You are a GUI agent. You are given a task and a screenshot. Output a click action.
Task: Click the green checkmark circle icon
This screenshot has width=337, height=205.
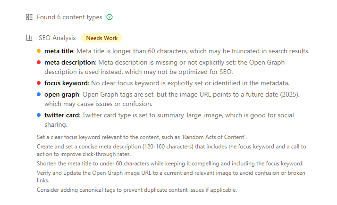point(110,17)
